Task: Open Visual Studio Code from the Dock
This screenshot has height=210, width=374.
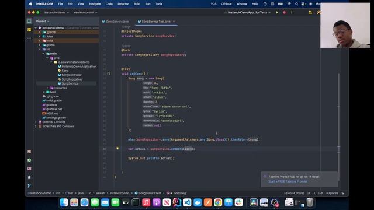Action: click(x=187, y=202)
